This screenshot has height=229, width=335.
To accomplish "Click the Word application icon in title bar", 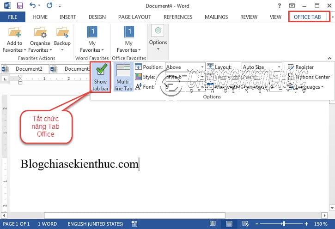I will click(8, 6).
